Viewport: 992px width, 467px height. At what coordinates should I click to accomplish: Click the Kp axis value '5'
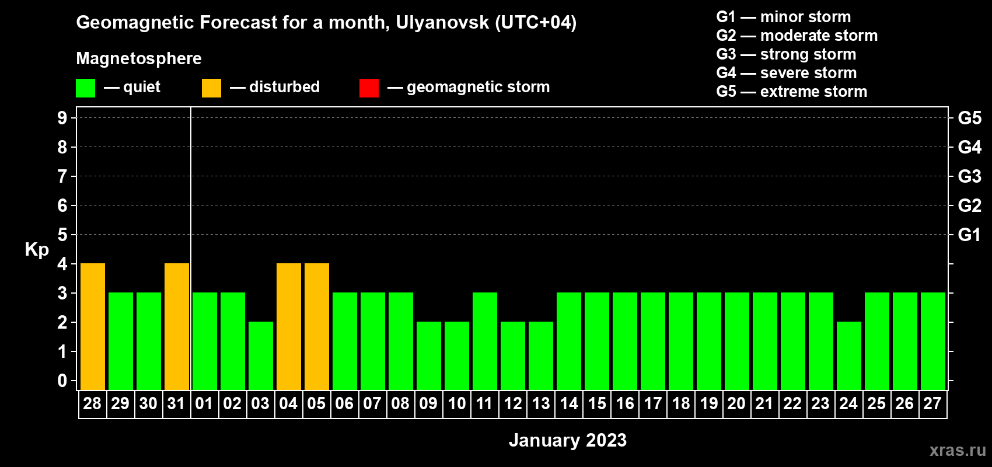[62, 235]
